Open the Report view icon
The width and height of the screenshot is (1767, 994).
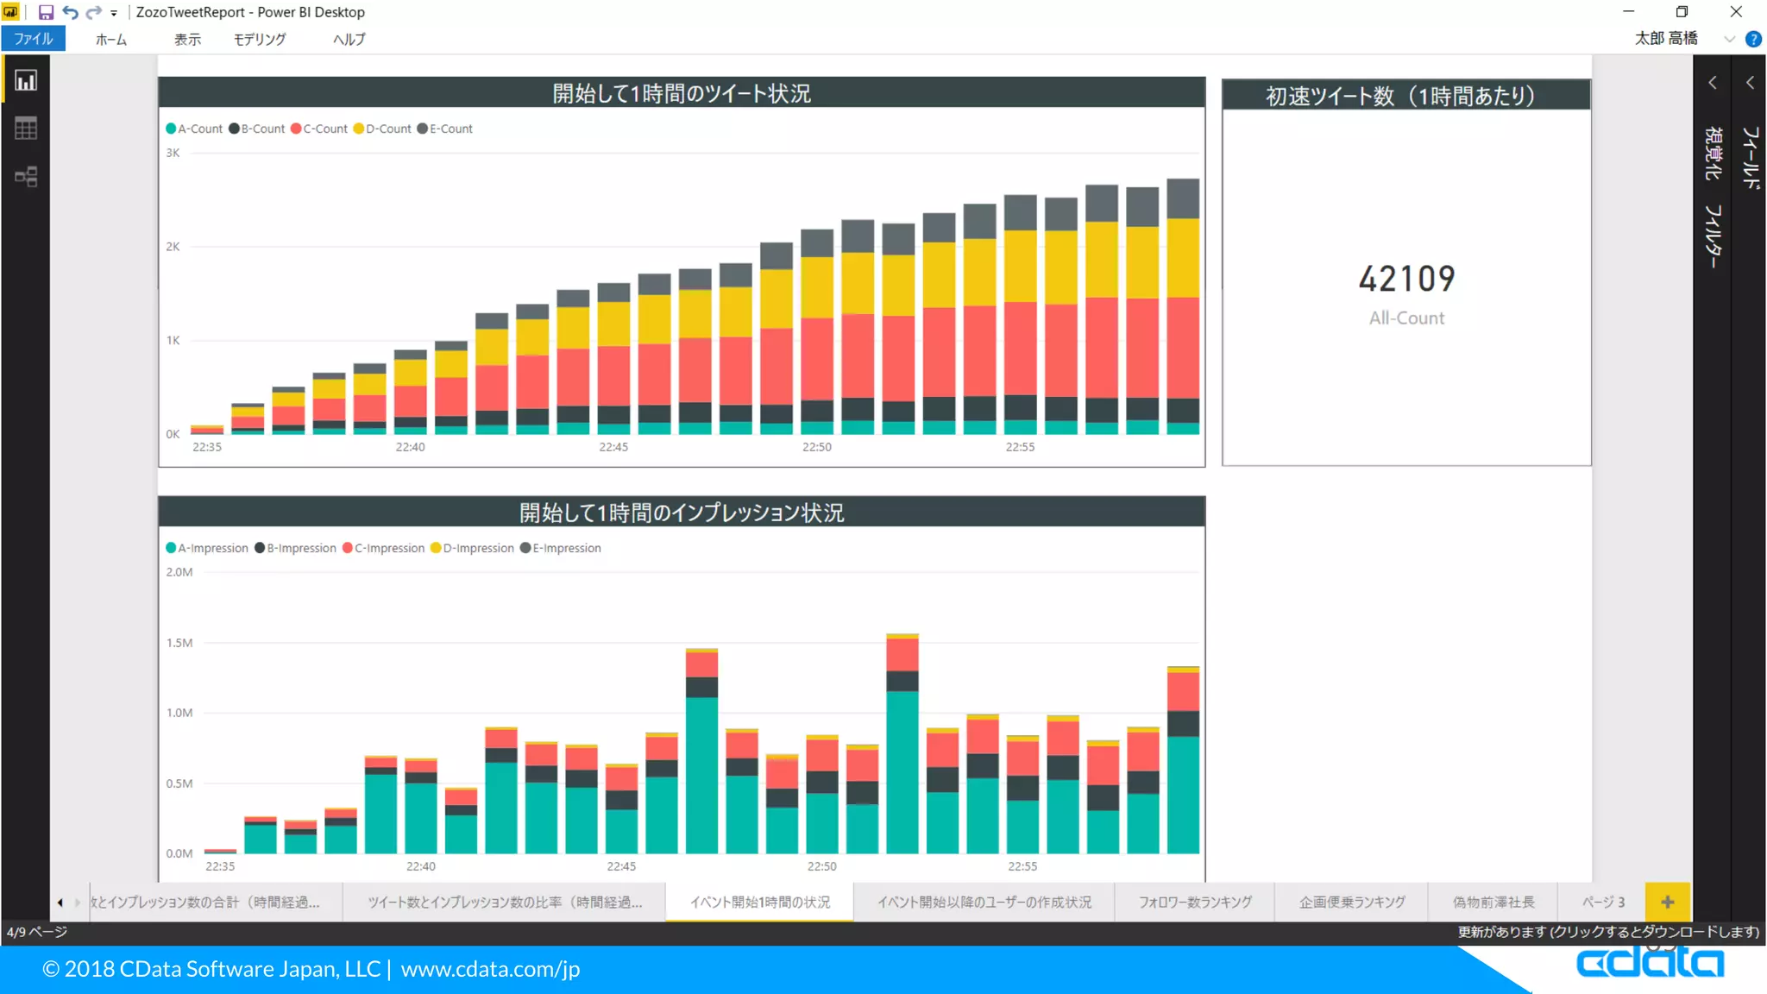pos(26,81)
